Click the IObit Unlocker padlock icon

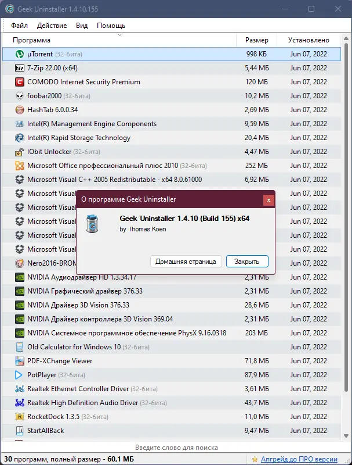[20, 152]
